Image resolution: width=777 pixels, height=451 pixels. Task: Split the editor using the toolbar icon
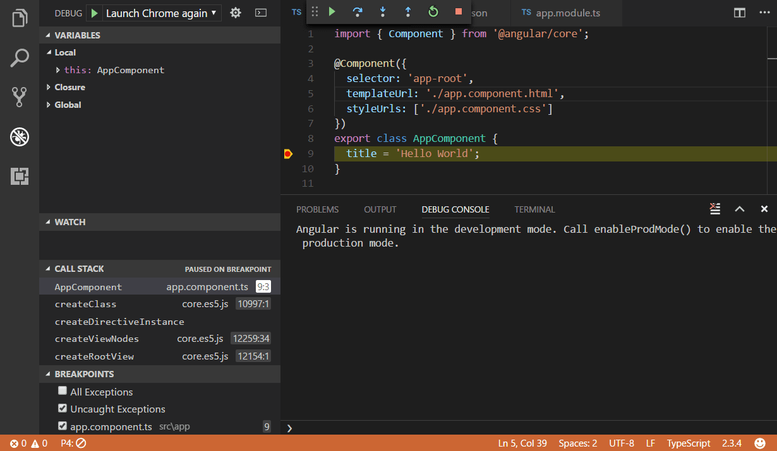[739, 13]
